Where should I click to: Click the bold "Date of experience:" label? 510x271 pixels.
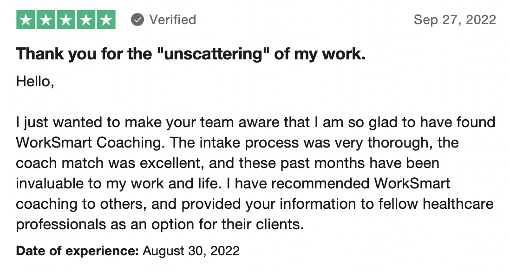78,251
